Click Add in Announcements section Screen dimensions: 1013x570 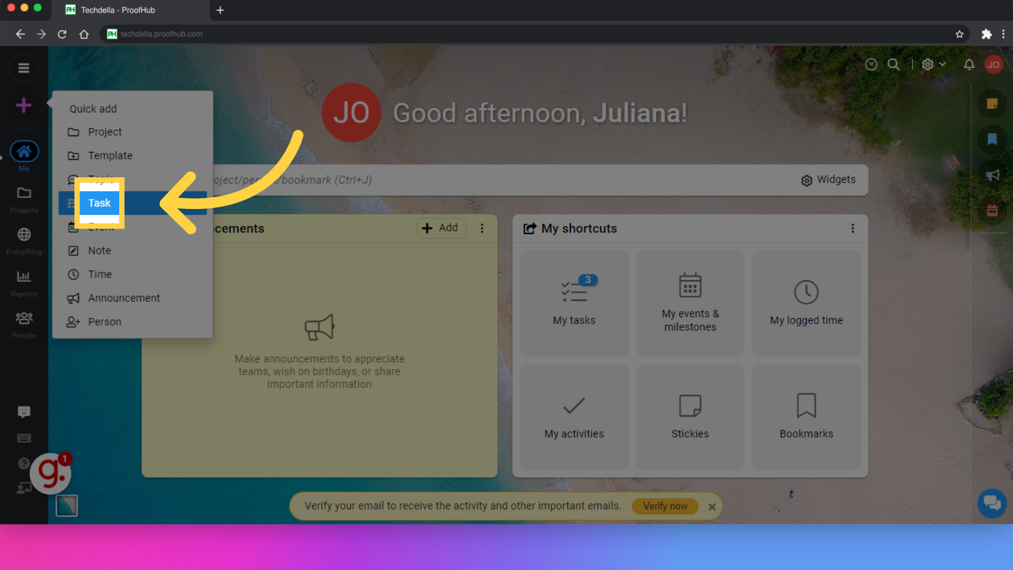(x=441, y=227)
